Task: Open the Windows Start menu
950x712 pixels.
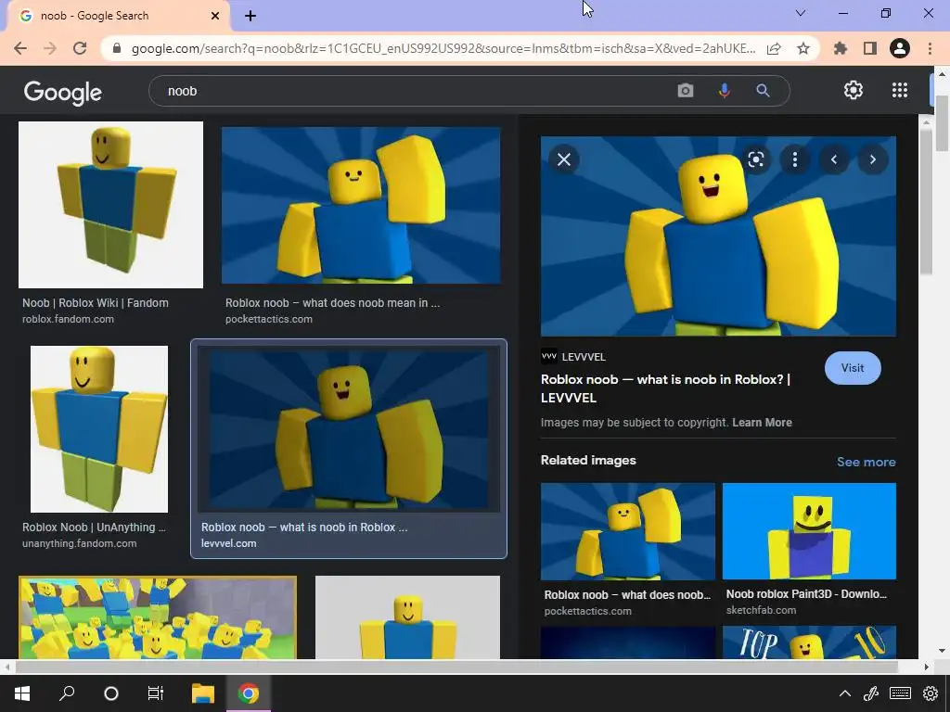Action: (x=22, y=693)
